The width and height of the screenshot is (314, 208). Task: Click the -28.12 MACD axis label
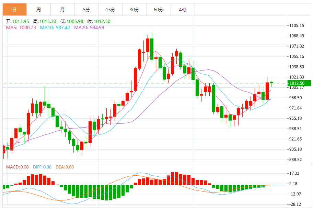(x=295, y=204)
